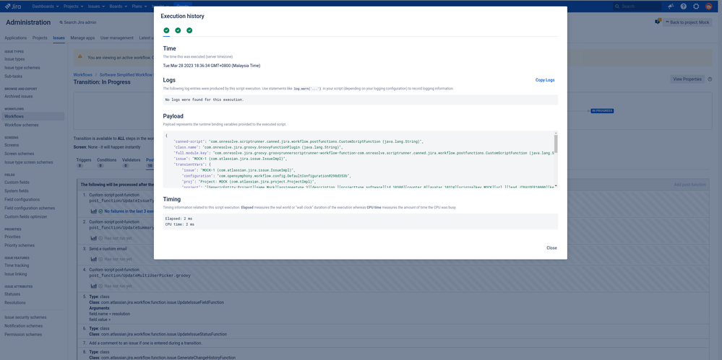Open the Manage apps tab

click(x=82, y=38)
